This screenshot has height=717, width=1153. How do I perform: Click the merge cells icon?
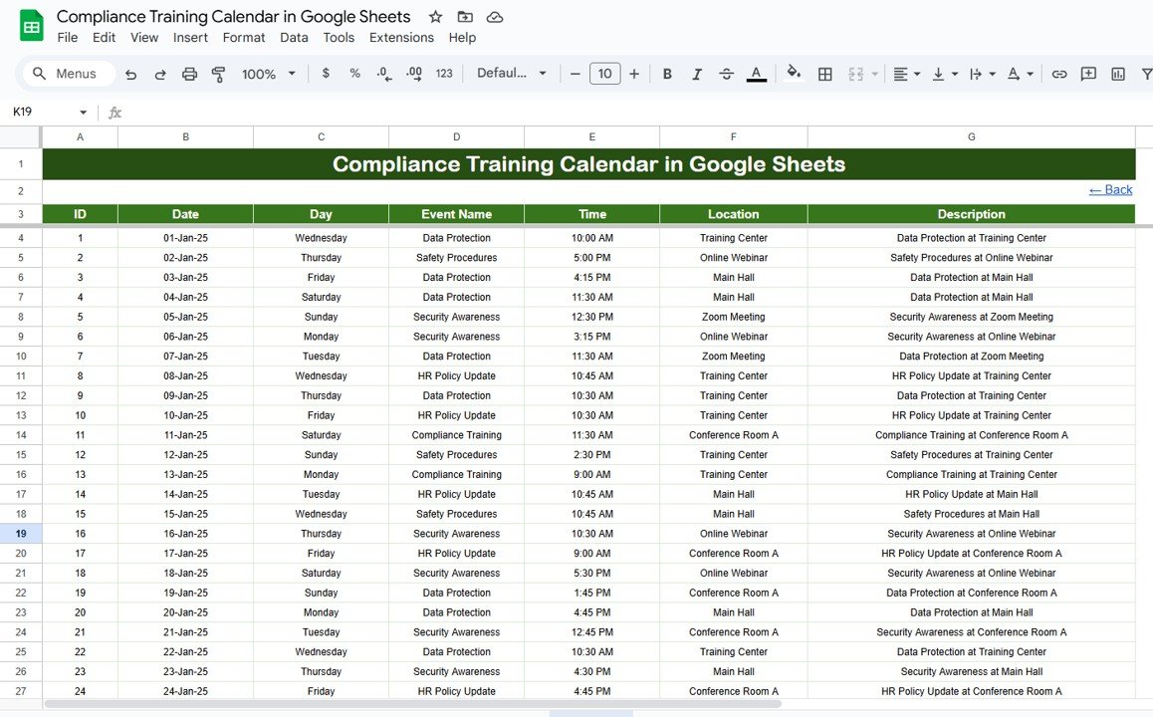pyautogui.click(x=856, y=74)
